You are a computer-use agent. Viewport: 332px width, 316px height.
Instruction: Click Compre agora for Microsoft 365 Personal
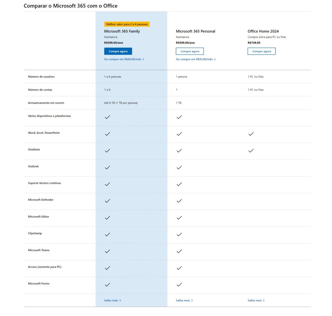190,51
